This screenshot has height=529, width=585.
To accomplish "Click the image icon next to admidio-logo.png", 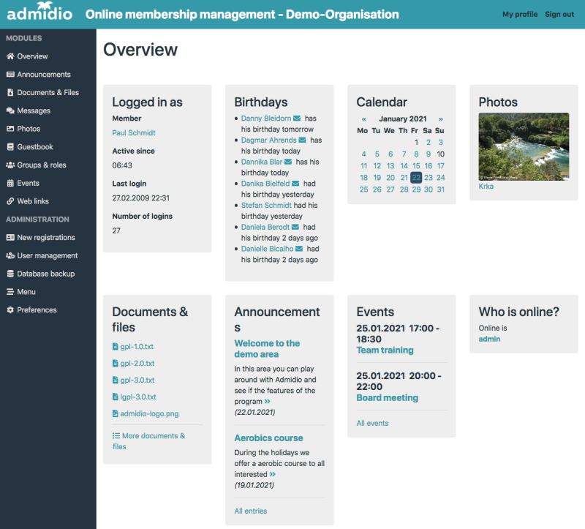I will tap(117, 414).
